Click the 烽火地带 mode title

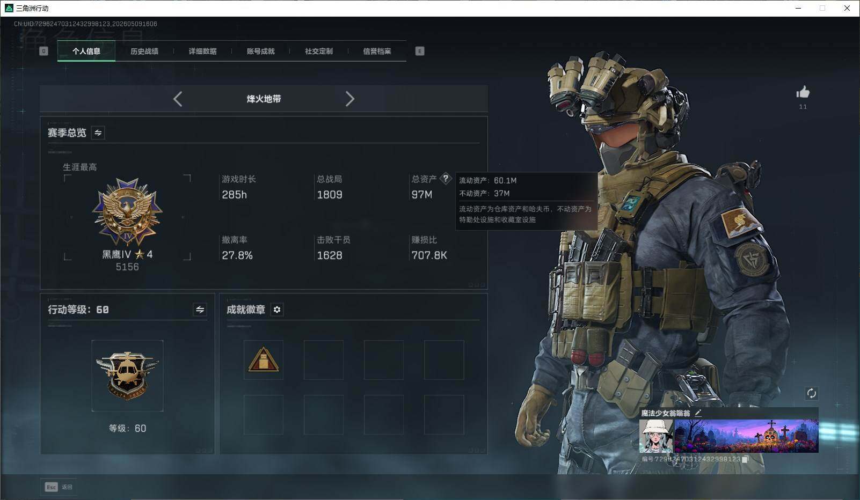264,99
